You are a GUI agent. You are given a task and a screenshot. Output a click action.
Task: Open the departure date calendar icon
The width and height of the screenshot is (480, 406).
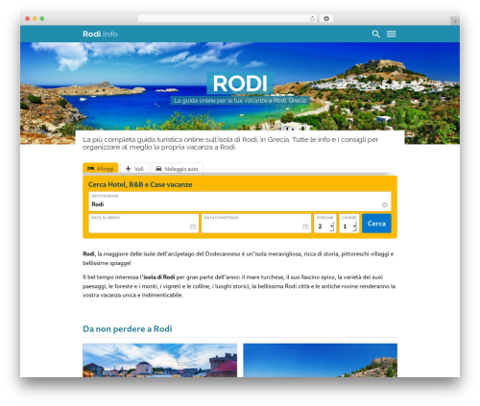305,227
